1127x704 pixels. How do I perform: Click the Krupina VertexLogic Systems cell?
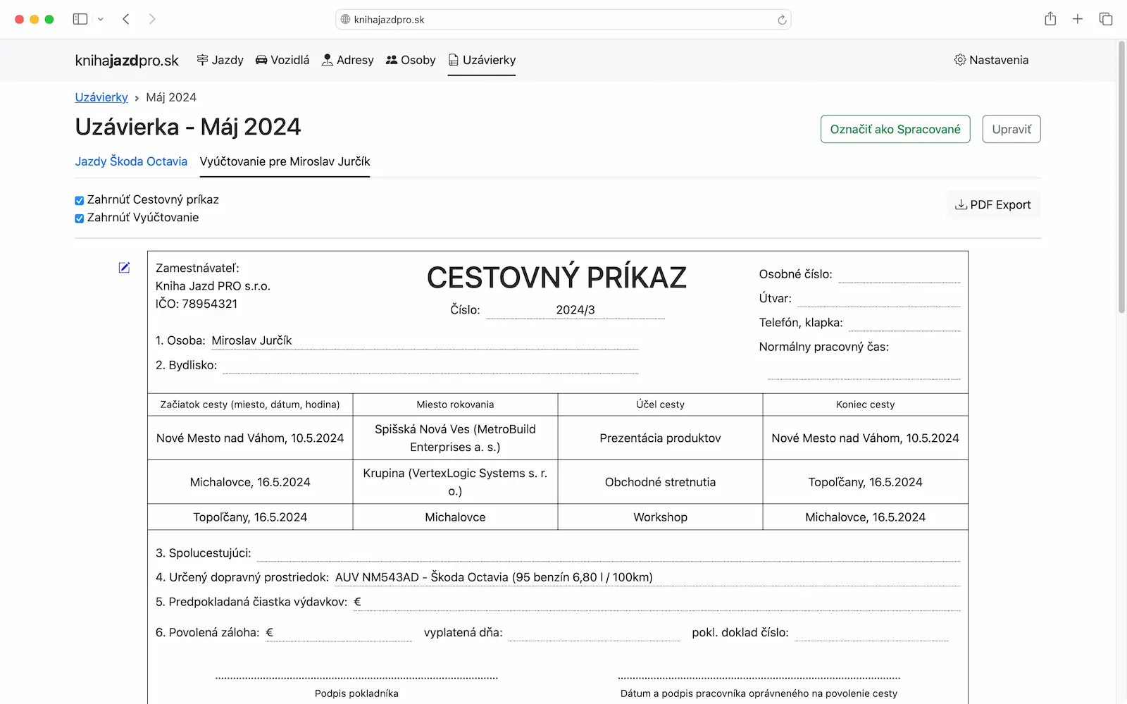[455, 482]
